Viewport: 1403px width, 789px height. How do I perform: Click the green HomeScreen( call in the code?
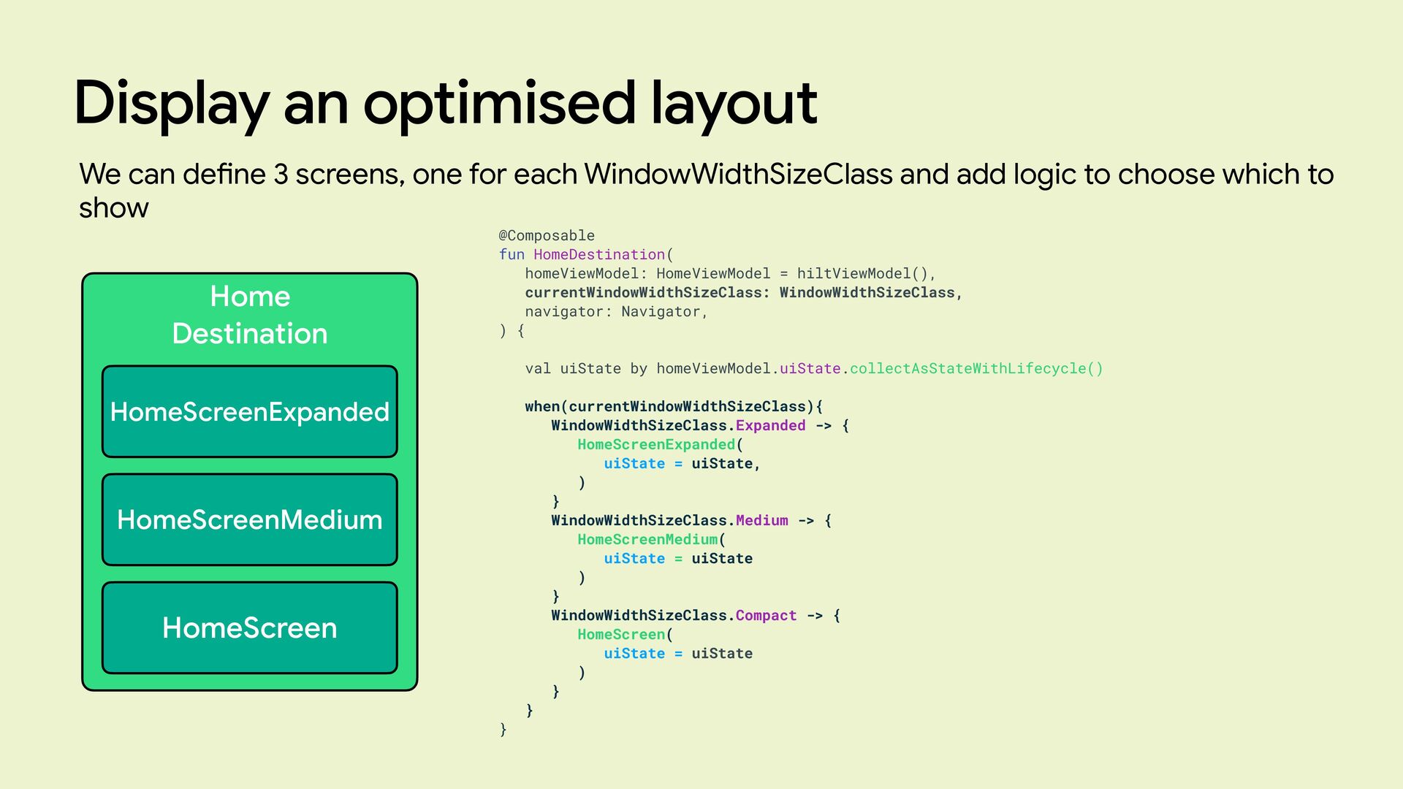[x=622, y=634]
